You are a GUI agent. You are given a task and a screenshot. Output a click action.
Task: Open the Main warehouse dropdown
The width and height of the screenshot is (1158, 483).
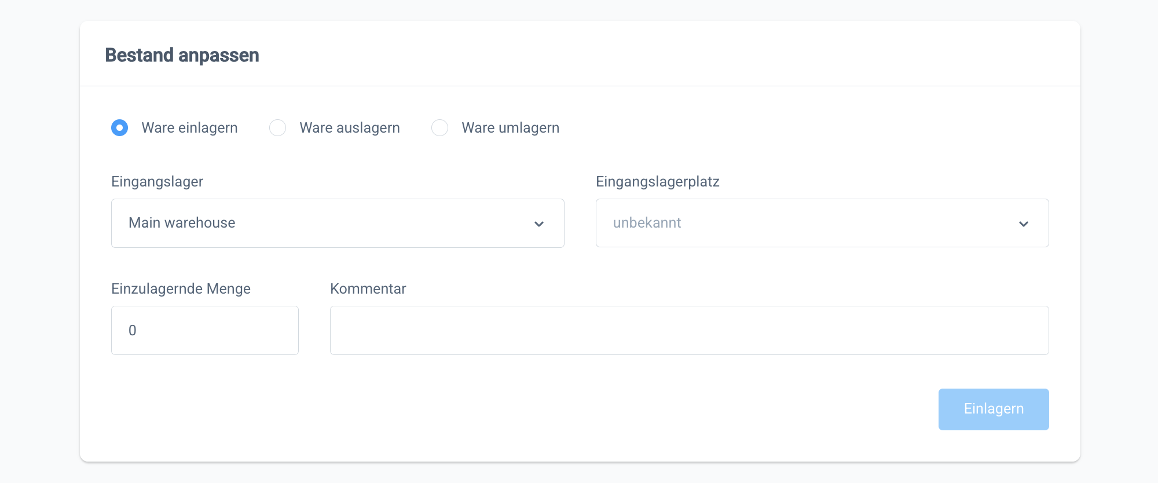point(337,224)
